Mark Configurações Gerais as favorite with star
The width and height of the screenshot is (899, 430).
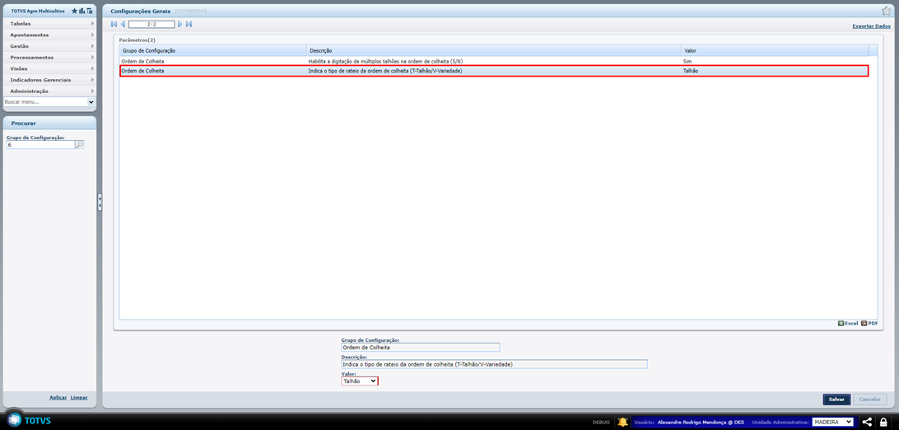pos(886,11)
